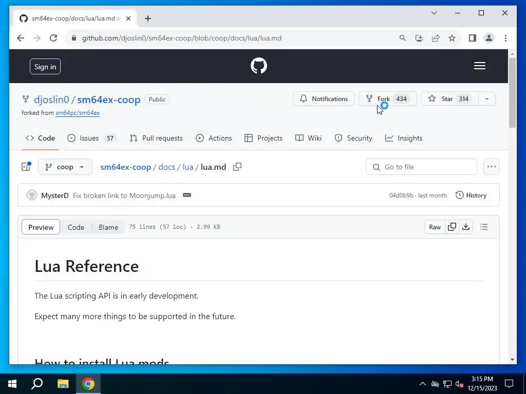Viewport: 526px width, 394px height.
Task: Switch to the Code view toggle
Action: pyautogui.click(x=76, y=227)
